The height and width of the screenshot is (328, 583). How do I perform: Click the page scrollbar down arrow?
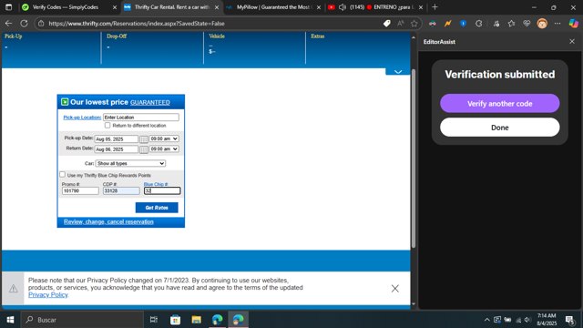(x=413, y=303)
